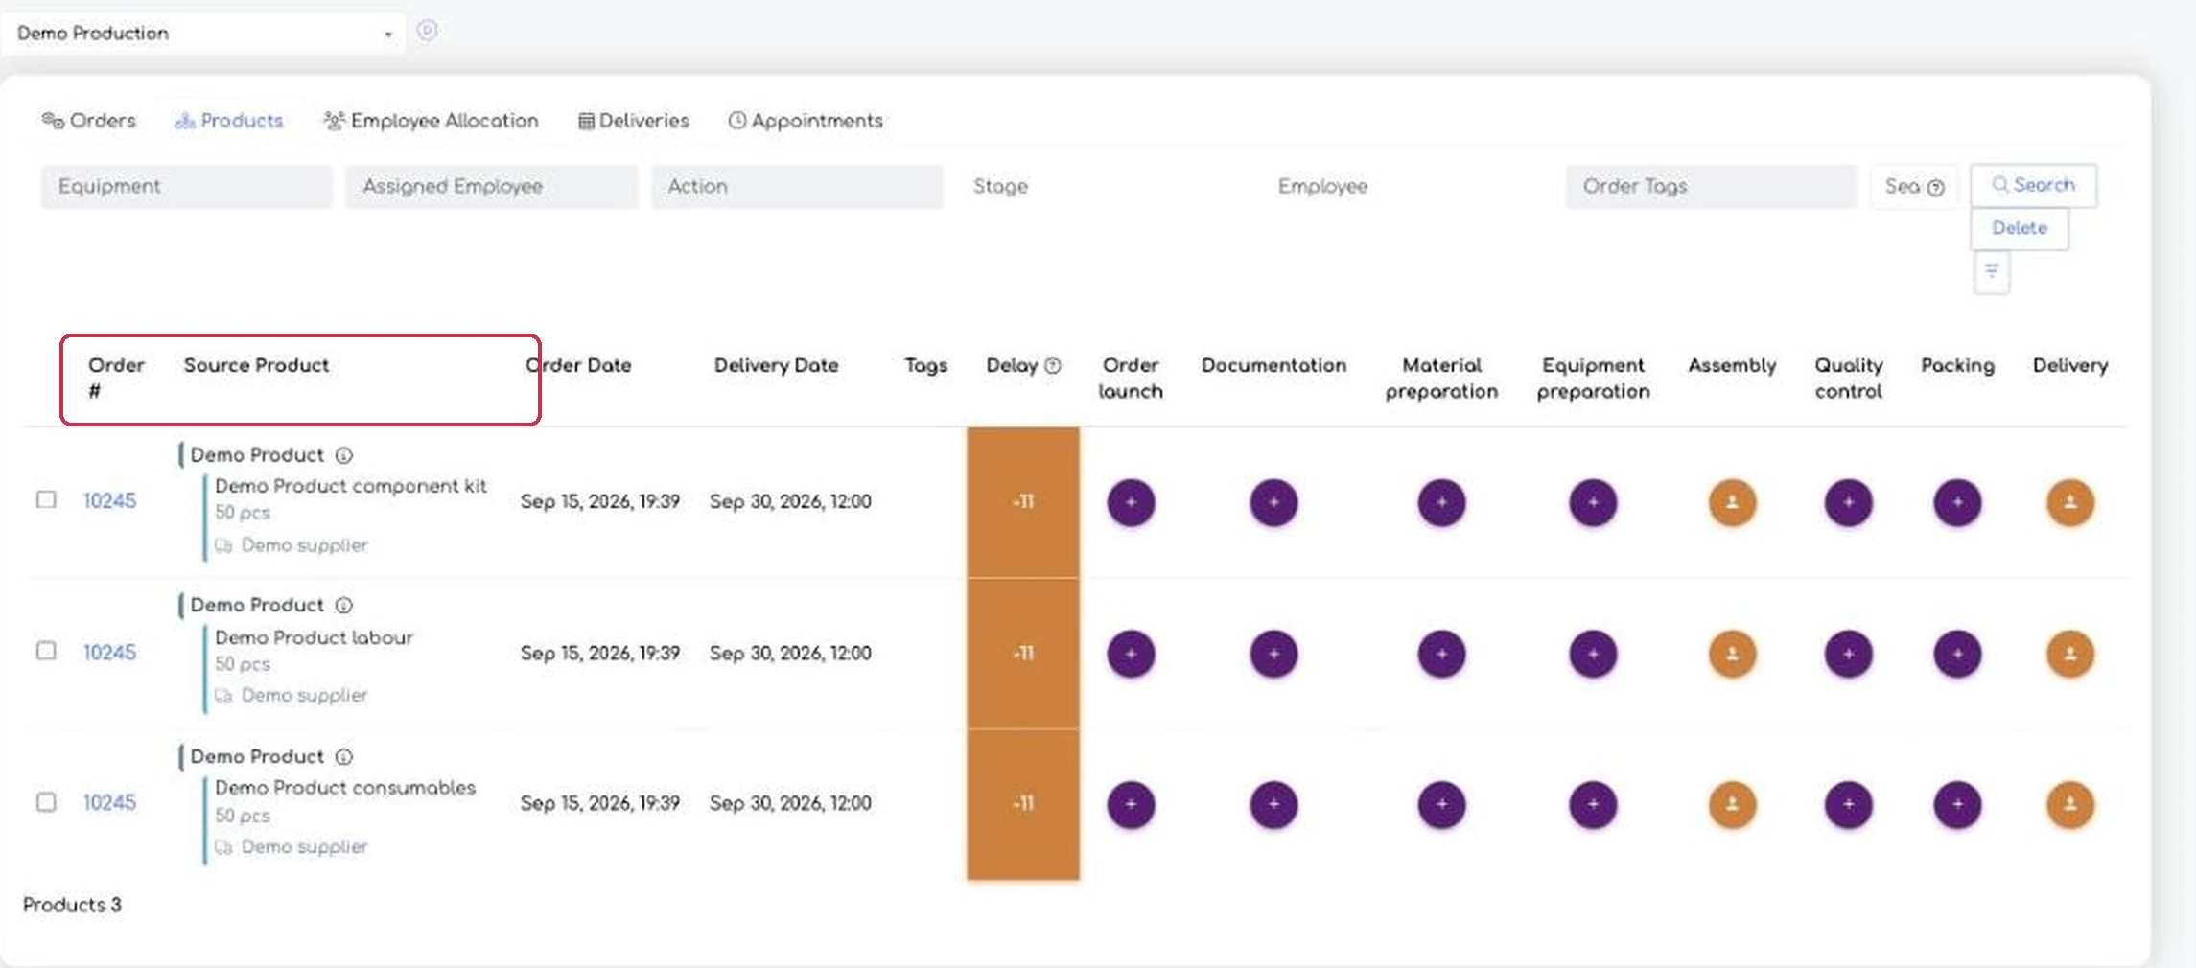Viewport: 2196px width, 968px height.
Task: Open the Demo Production workspace dropdown
Action: 202,33
